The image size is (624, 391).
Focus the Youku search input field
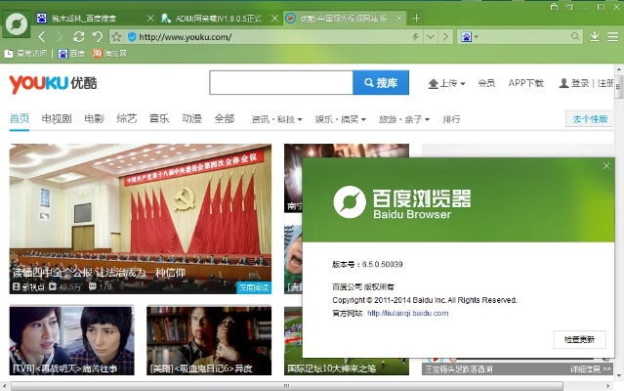click(x=281, y=83)
